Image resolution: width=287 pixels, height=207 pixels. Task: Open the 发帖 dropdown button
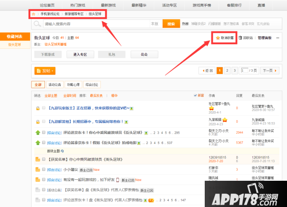click(45, 71)
